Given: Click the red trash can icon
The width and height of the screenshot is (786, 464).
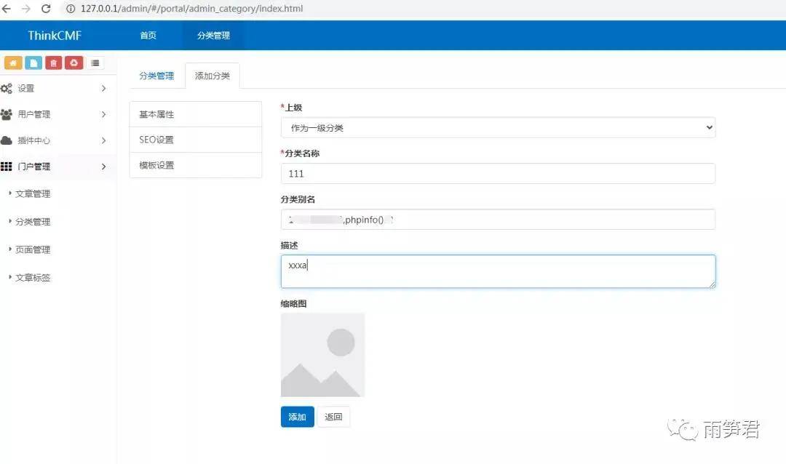Looking at the screenshot, I should [x=54, y=63].
